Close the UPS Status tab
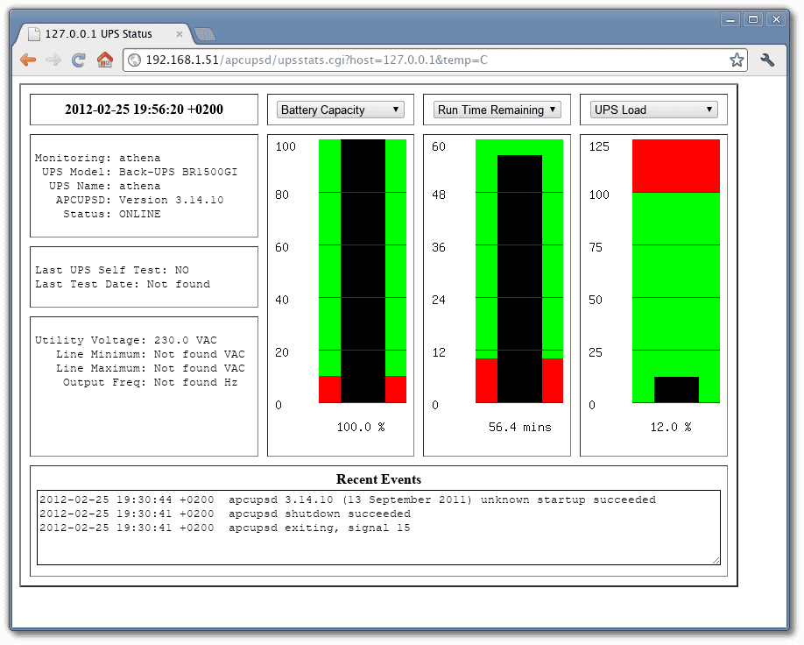804x645 pixels. point(179,34)
